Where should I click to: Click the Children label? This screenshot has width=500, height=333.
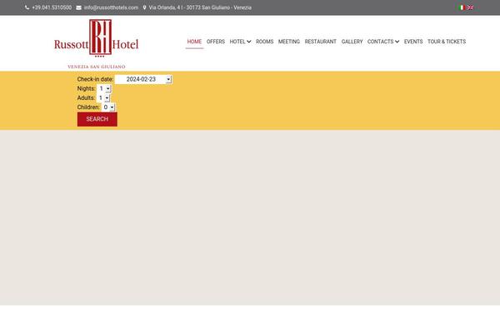88,107
